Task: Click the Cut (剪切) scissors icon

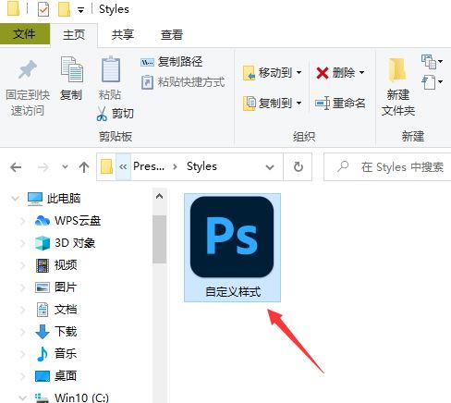Action: (x=102, y=114)
